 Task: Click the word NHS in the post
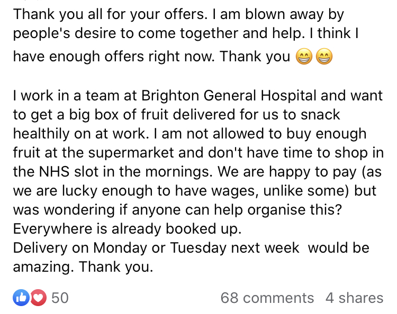click(x=54, y=172)
